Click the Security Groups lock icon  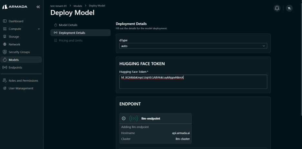click(5, 52)
